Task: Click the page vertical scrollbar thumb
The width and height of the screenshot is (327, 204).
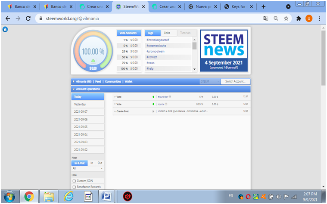Action: tap(323, 58)
